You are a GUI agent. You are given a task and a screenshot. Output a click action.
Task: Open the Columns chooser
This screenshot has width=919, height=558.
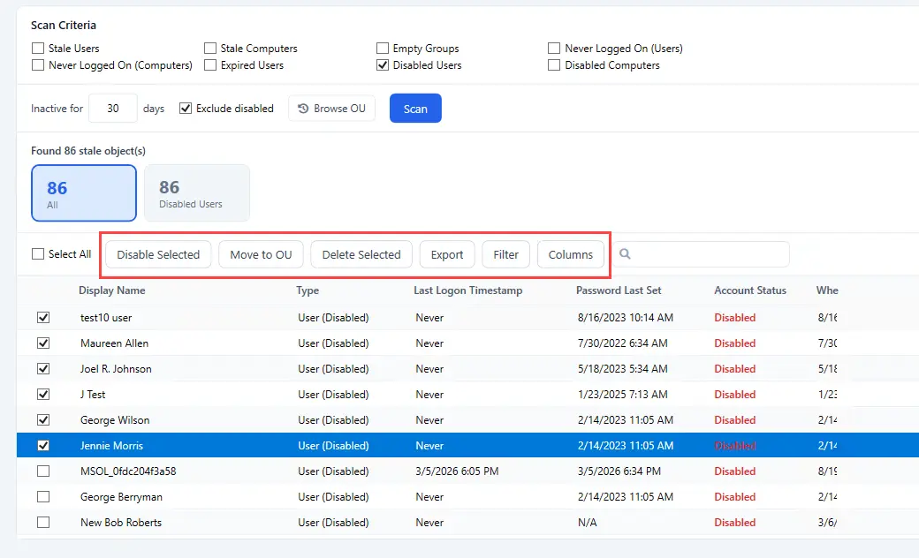tap(571, 254)
